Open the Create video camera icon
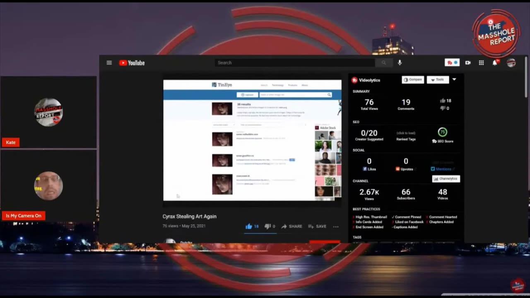Screen dimensions: 530x298 point(468,62)
